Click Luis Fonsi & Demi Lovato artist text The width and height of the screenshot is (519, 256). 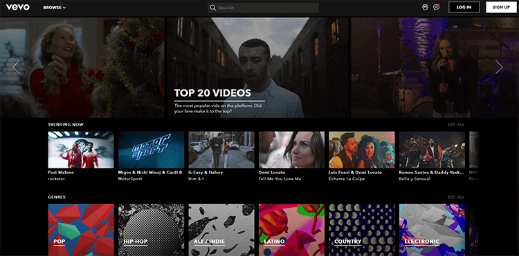(x=355, y=173)
